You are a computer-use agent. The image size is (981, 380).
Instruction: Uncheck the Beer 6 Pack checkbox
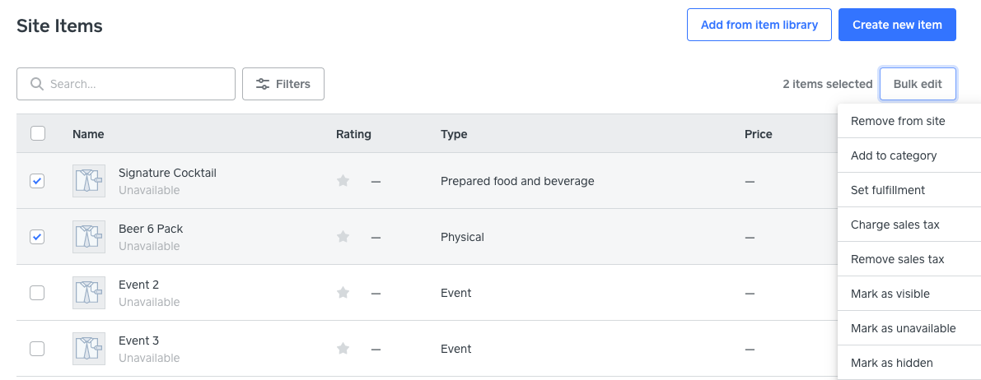point(37,237)
